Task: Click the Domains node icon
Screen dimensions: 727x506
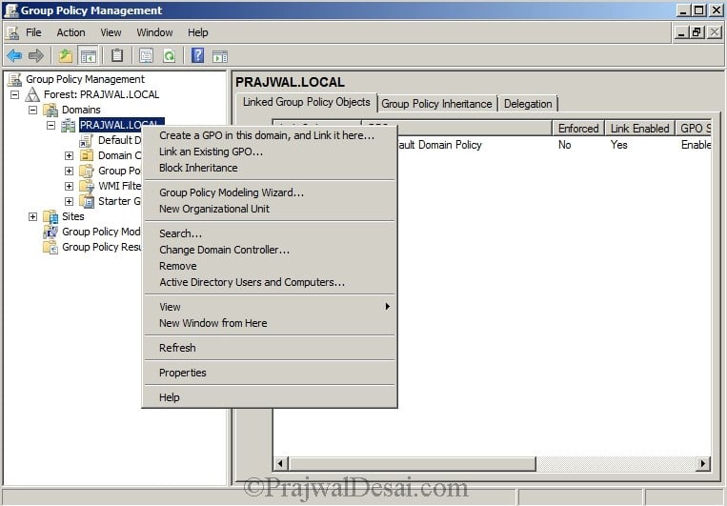Action: [x=50, y=110]
